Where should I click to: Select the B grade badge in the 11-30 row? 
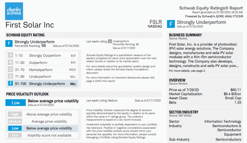pos(11,62)
